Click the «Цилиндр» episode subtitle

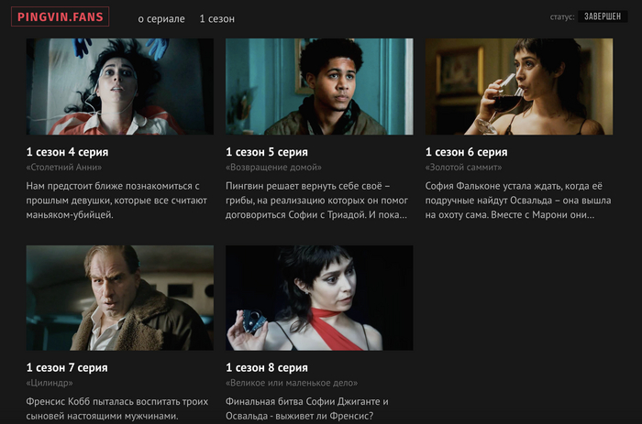pyautogui.click(x=50, y=383)
